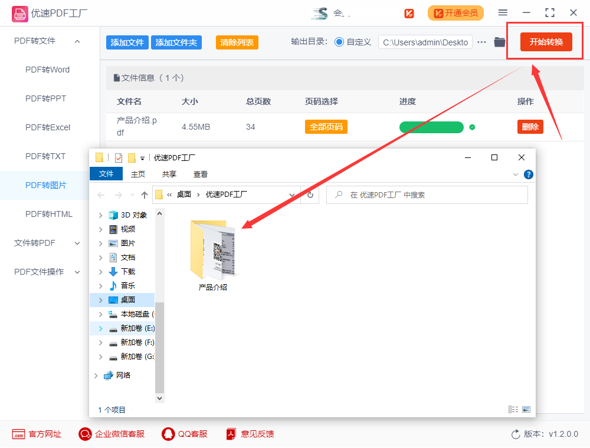Click new folder icon in Explorer quick access toolbar
Screen dimensions: 590x448
coord(132,158)
